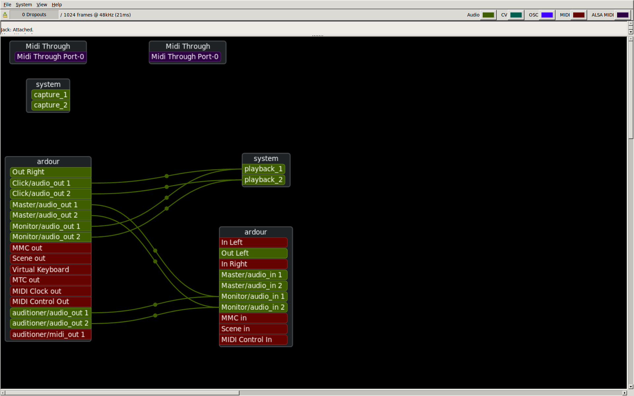Viewport: 634px width, 396px height.
Task: Click the Audio color swatch
Action: click(488, 15)
